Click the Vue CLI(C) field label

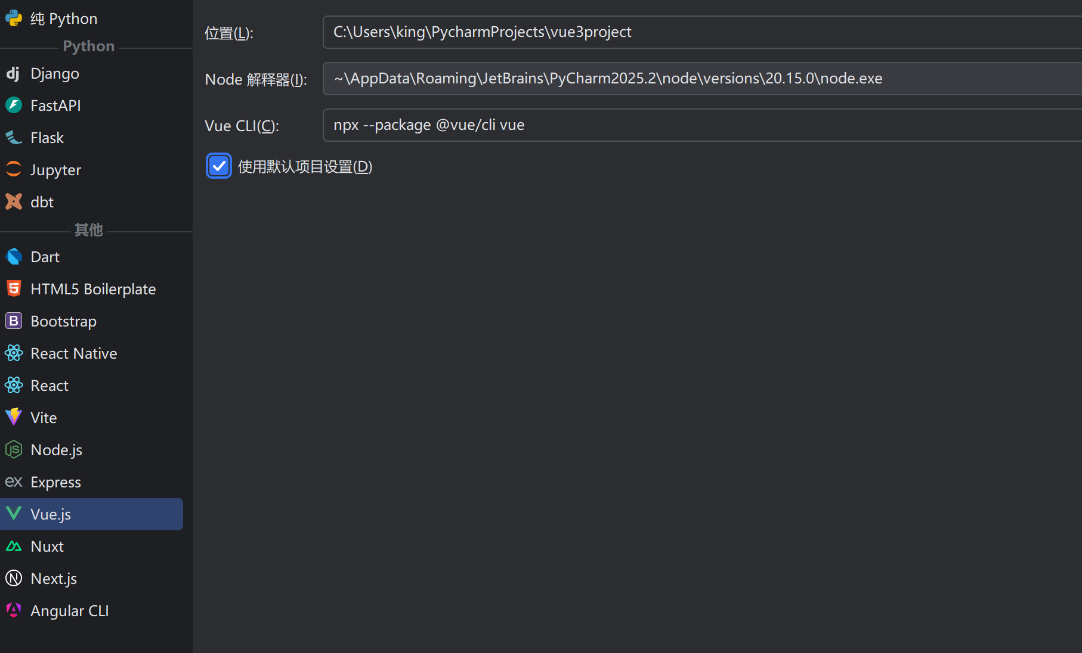242,126
